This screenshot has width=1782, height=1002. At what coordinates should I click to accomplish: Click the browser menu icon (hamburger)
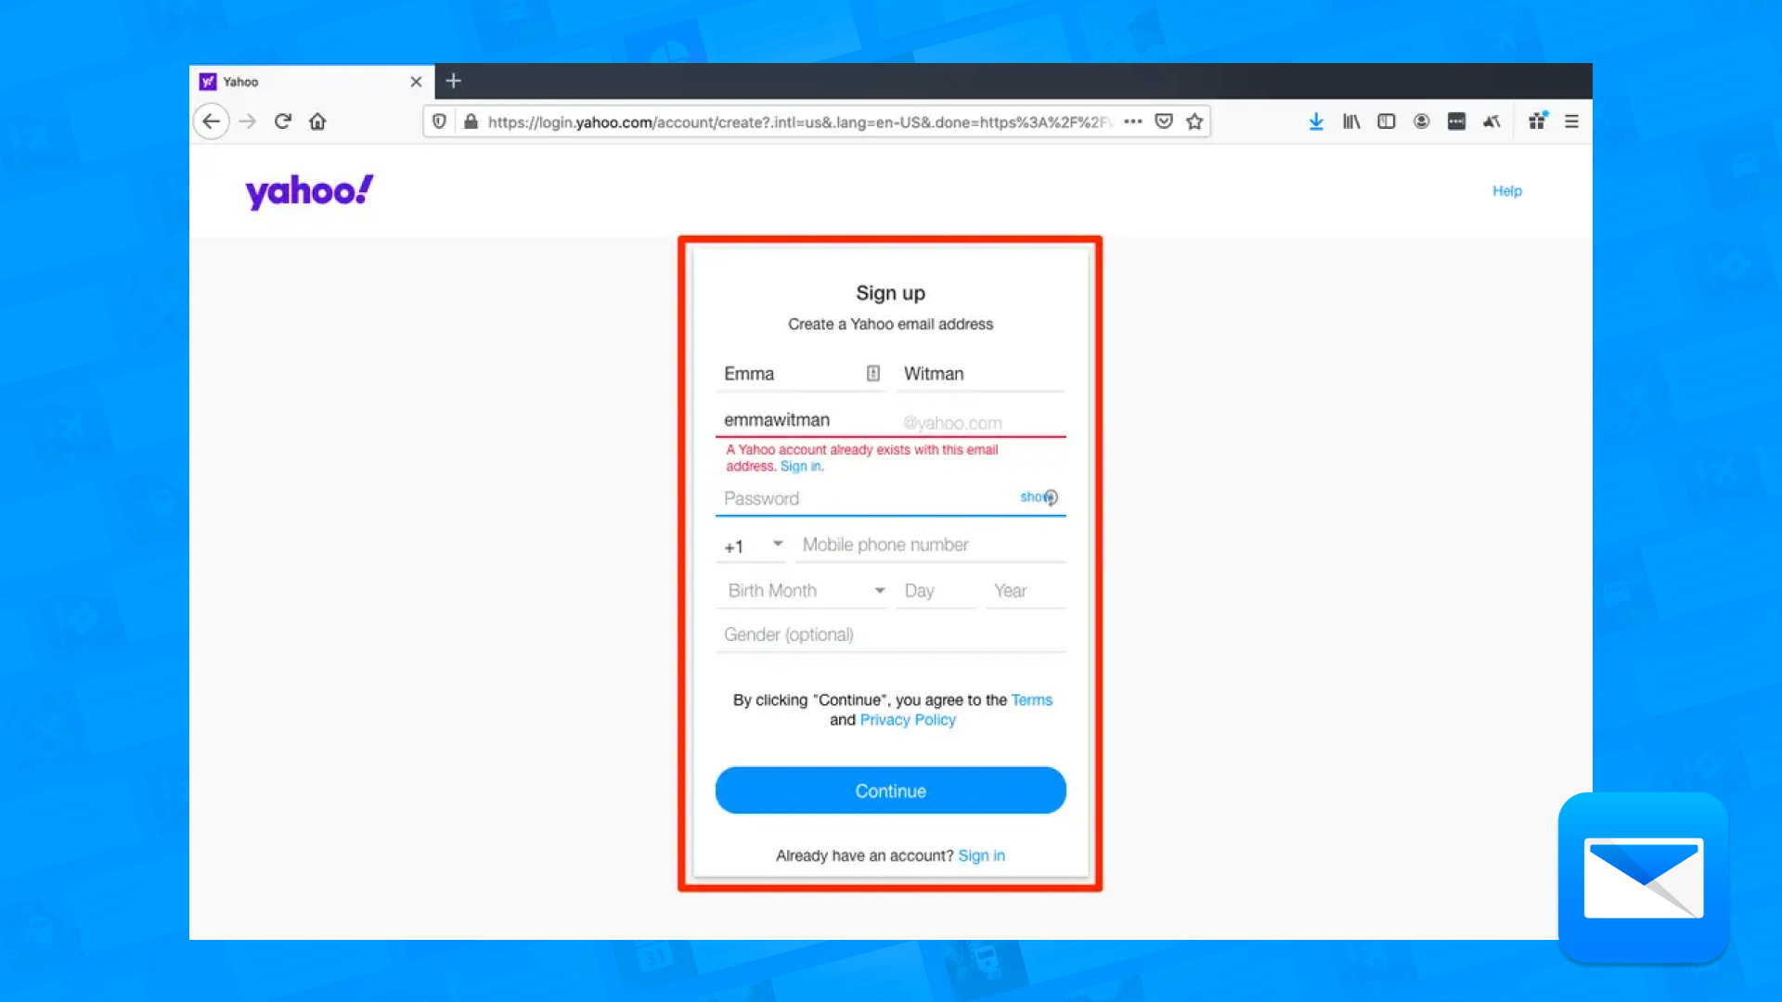pyautogui.click(x=1571, y=122)
